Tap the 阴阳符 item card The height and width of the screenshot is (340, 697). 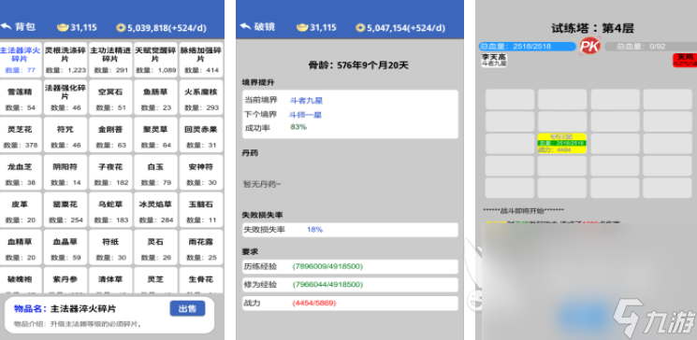(65, 172)
